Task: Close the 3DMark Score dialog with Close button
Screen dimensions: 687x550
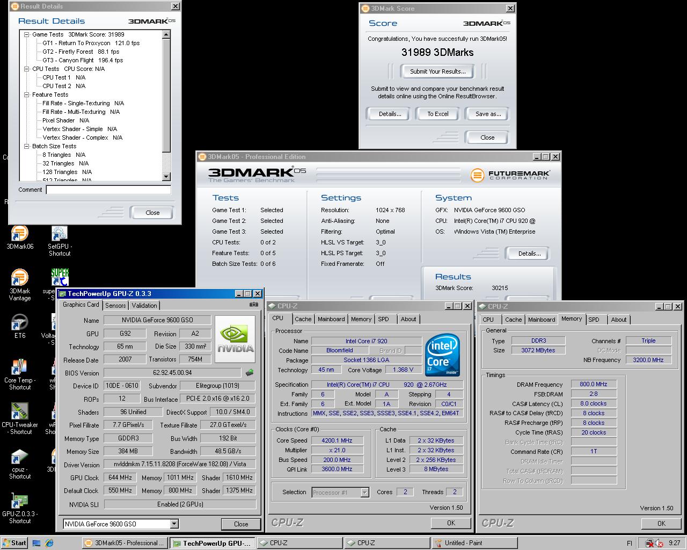Action: point(487,137)
